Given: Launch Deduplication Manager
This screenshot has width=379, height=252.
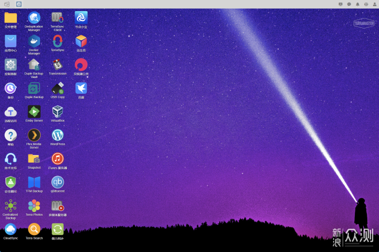Looking at the screenshot, I should coord(34,18).
